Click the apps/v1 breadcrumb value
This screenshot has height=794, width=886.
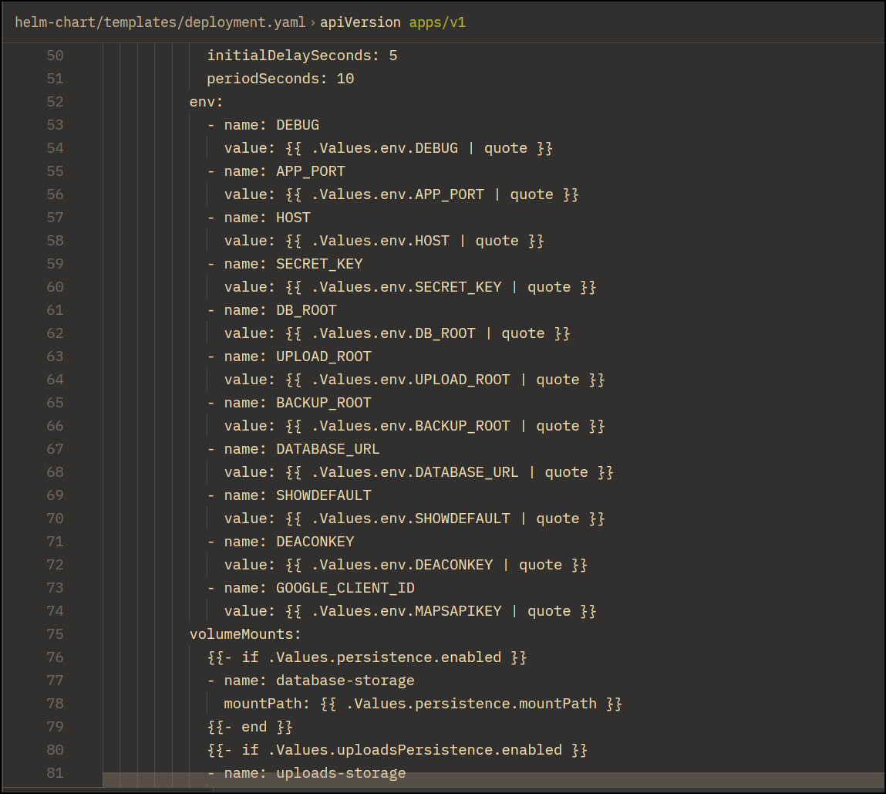pyautogui.click(x=437, y=22)
